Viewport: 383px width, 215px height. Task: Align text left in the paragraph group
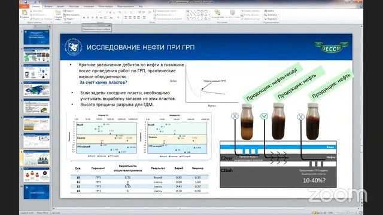[126, 17]
